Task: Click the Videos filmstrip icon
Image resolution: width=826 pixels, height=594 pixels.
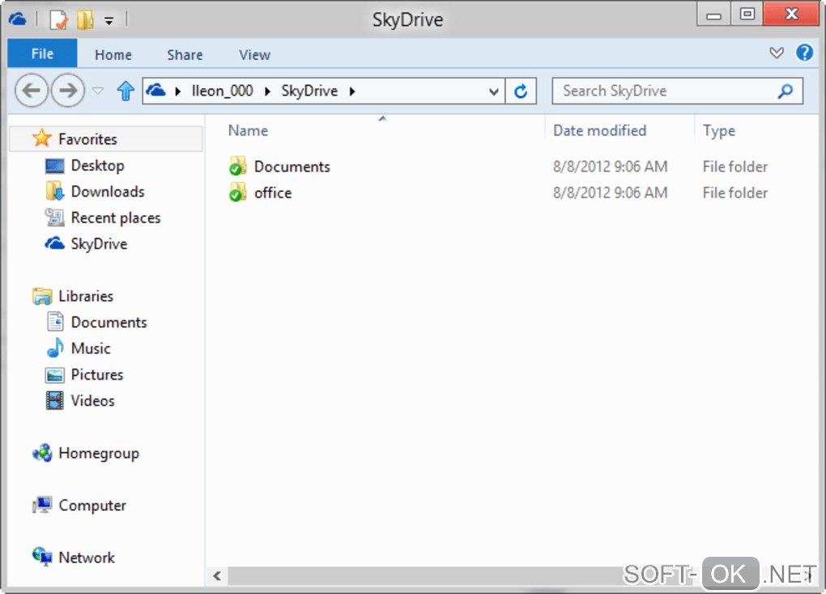Action: (x=55, y=401)
